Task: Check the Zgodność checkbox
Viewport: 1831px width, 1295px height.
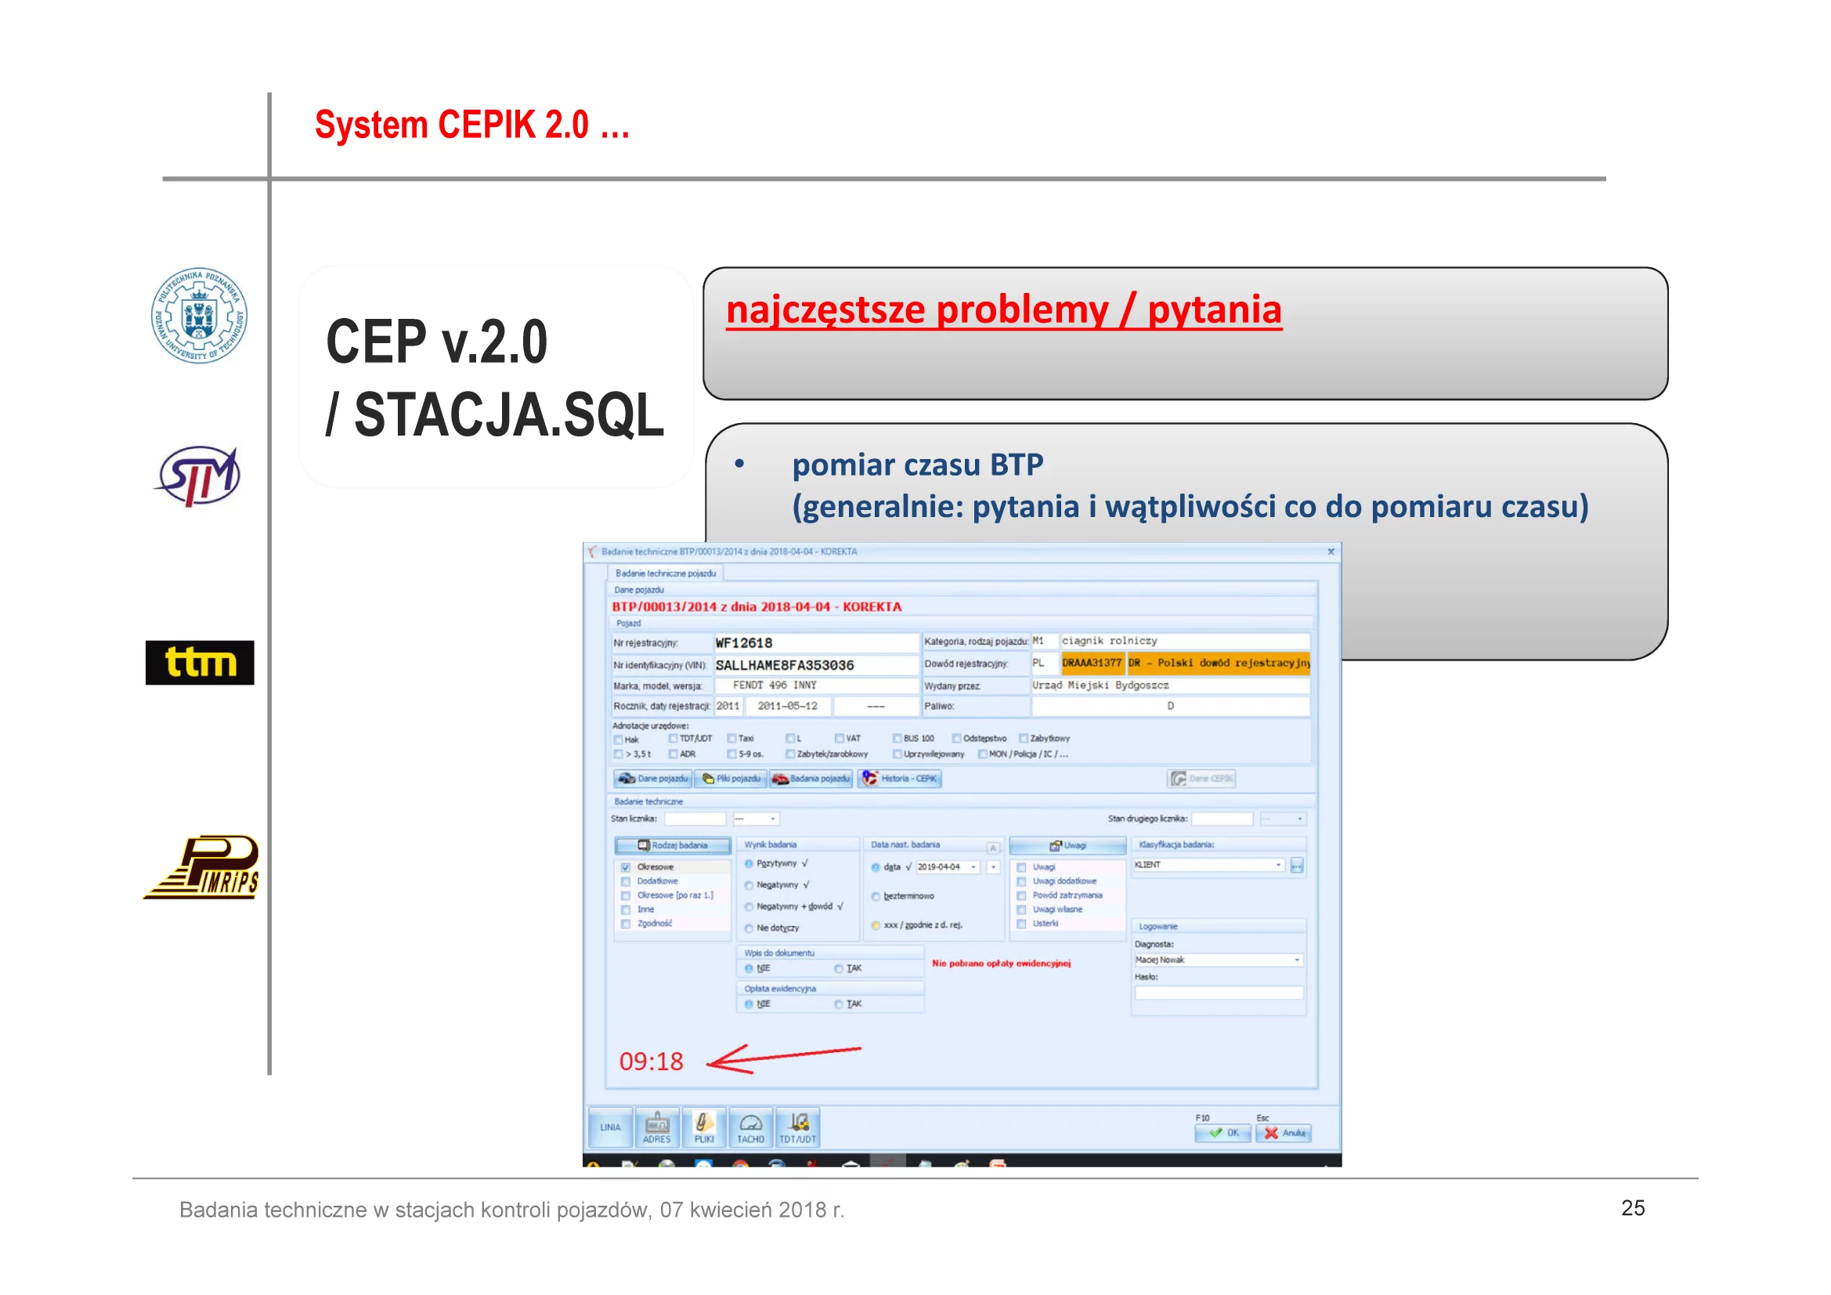Action: click(625, 924)
